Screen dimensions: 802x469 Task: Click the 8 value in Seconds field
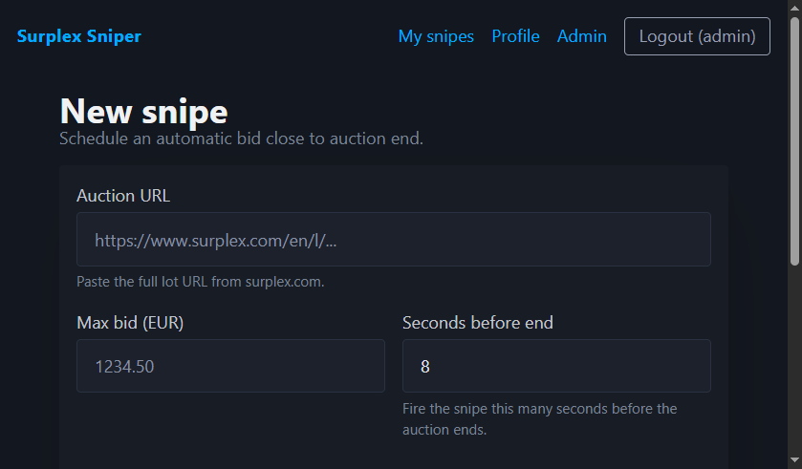pyautogui.click(x=424, y=366)
